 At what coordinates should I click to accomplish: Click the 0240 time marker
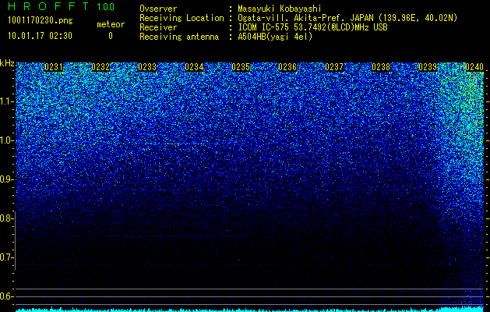coord(474,67)
